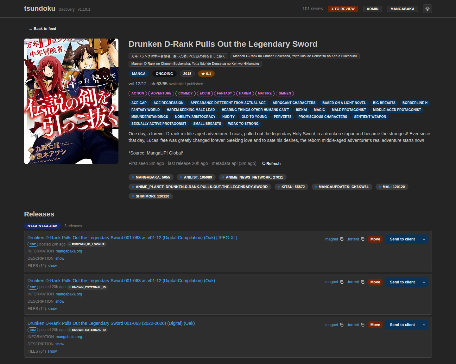The image size is (456, 364).
Task: Send JPEG-XL release to client
Action: point(402,239)
